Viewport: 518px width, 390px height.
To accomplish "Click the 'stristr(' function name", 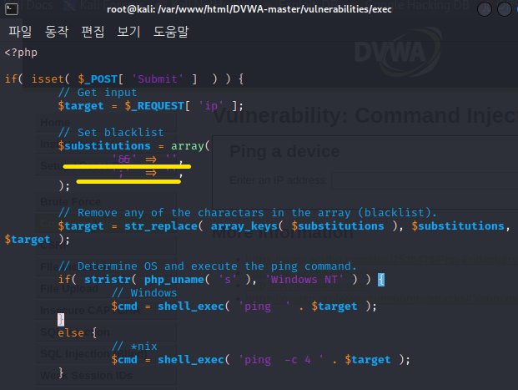I will (110, 280).
